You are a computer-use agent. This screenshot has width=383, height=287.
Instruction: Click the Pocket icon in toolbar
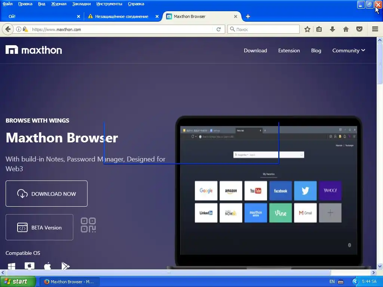tap(359, 29)
